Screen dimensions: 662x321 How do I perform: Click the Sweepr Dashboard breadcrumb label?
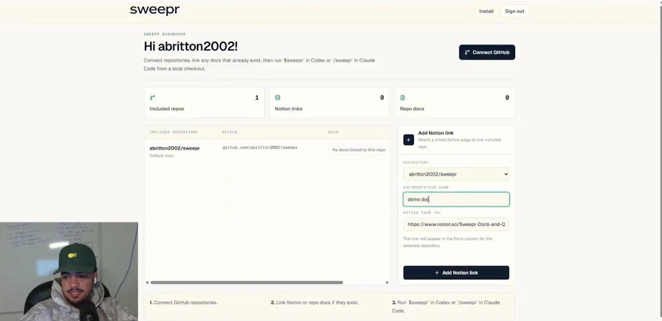click(165, 34)
